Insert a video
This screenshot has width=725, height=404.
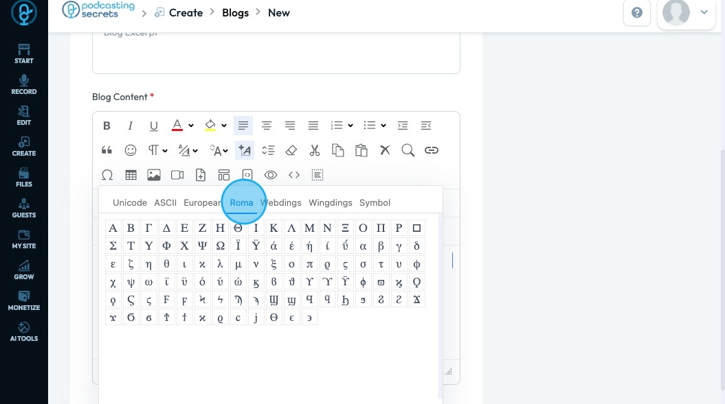point(177,175)
